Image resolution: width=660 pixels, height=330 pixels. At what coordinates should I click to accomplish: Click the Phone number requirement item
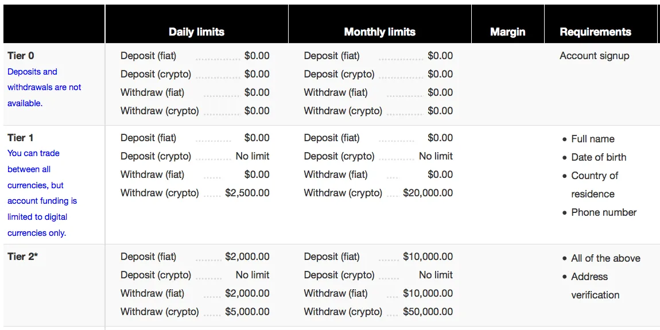tap(604, 212)
